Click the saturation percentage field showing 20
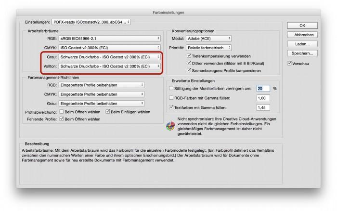The height and width of the screenshot is (211, 337). click(x=263, y=89)
